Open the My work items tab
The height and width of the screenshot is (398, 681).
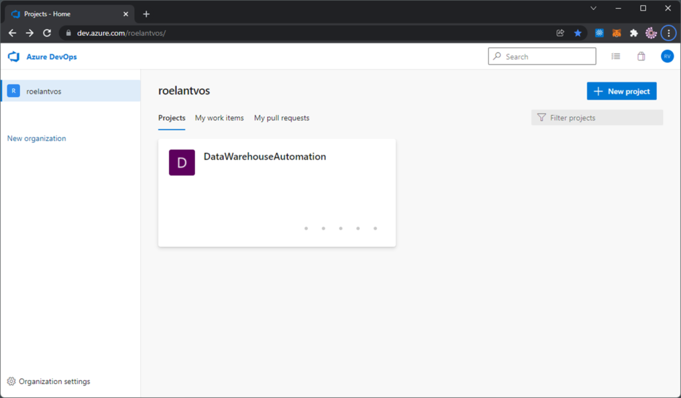(219, 118)
